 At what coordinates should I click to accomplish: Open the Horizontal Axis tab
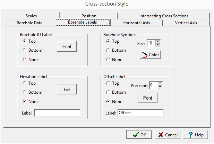136,23
